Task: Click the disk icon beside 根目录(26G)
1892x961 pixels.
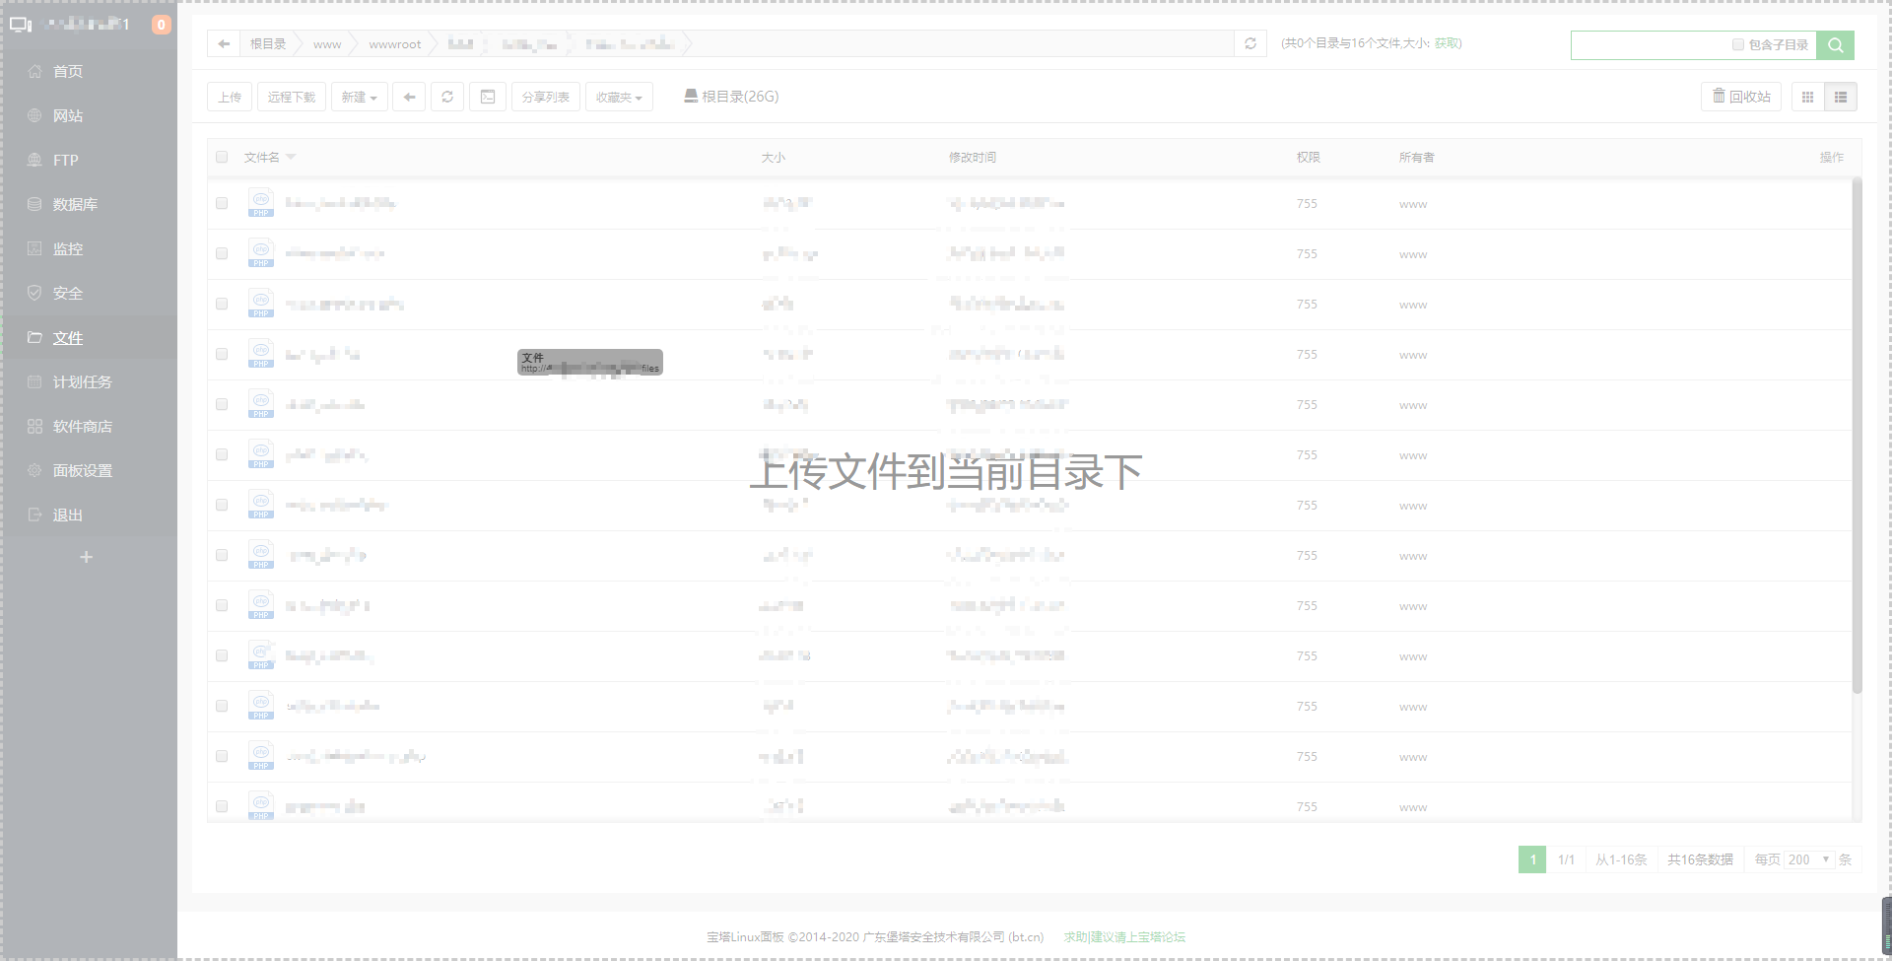Action: tap(691, 96)
